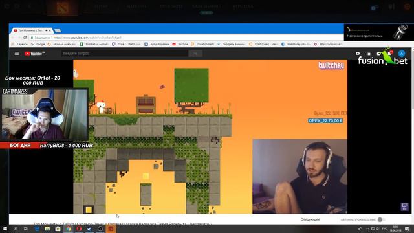Screen dimensions: 414x233
Task: Open File Explorer from taskbar
Action: tap(47, 228)
